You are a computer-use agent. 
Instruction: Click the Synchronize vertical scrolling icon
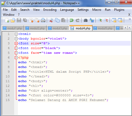pos(114,20)
